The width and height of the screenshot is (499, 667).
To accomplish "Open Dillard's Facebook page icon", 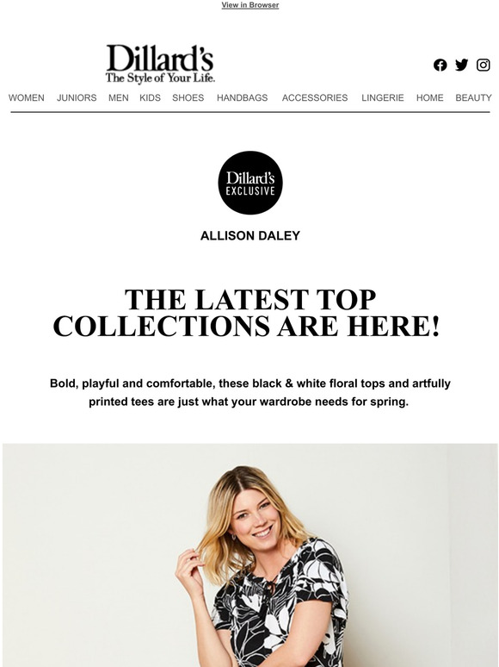I will (440, 65).
